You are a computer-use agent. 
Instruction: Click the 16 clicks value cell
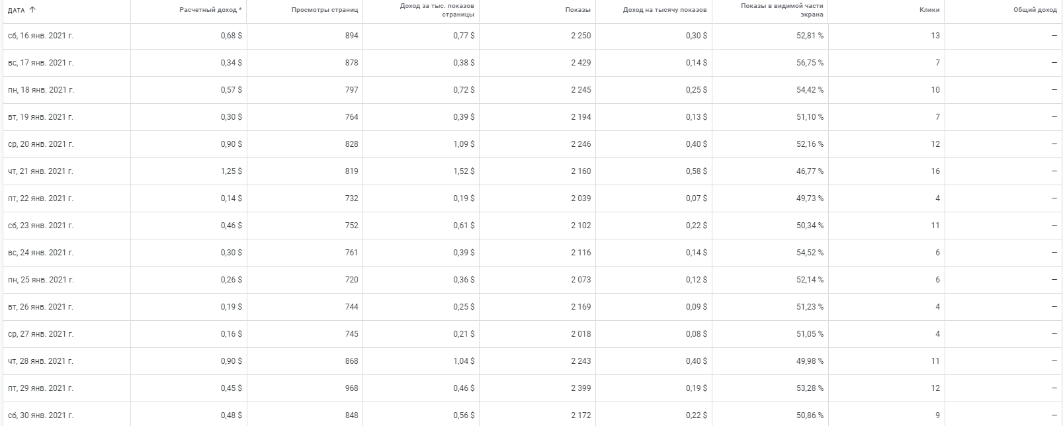pos(935,171)
